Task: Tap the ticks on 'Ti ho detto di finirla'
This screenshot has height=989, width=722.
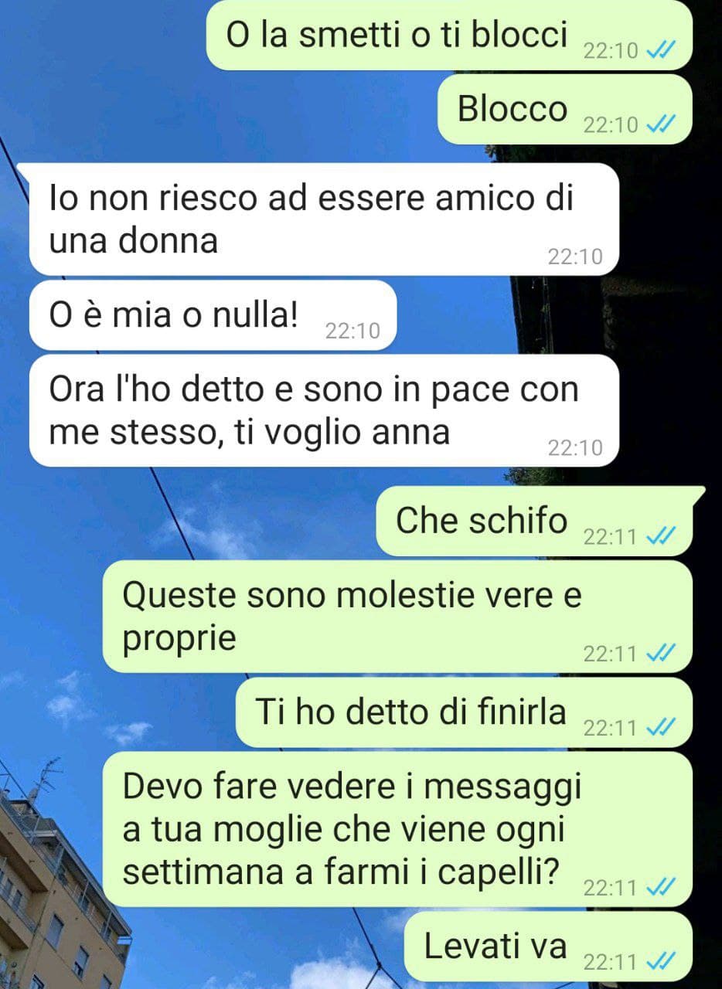Action: coord(661,728)
